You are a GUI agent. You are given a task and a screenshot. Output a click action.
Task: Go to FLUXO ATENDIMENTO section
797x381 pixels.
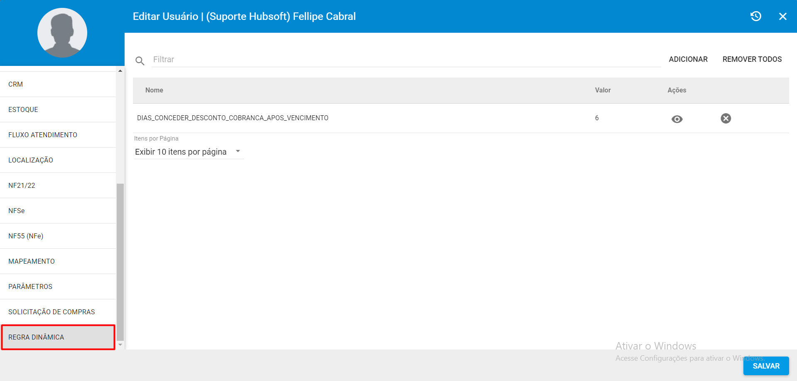(43, 135)
